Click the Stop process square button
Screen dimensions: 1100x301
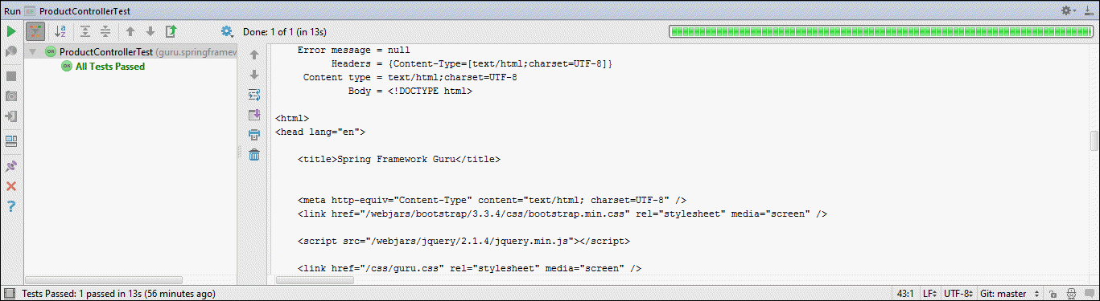pos(11,76)
